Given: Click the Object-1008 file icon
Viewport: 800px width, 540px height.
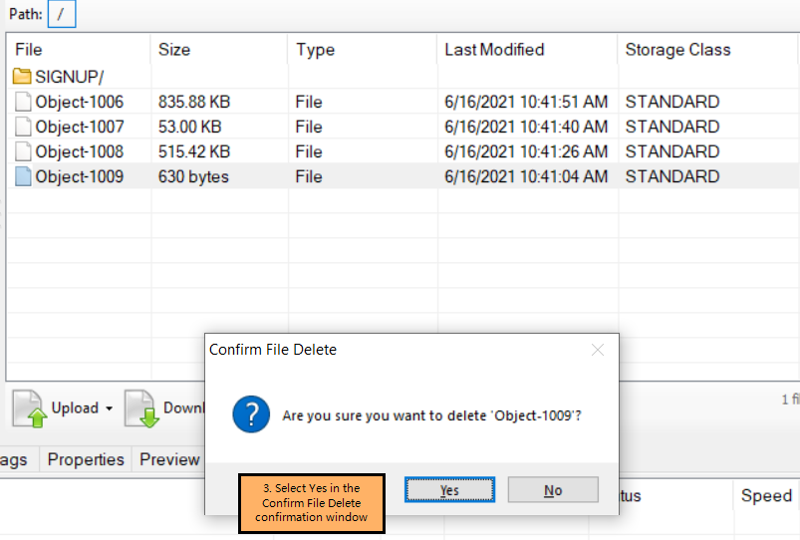Looking at the screenshot, I should coord(23,151).
